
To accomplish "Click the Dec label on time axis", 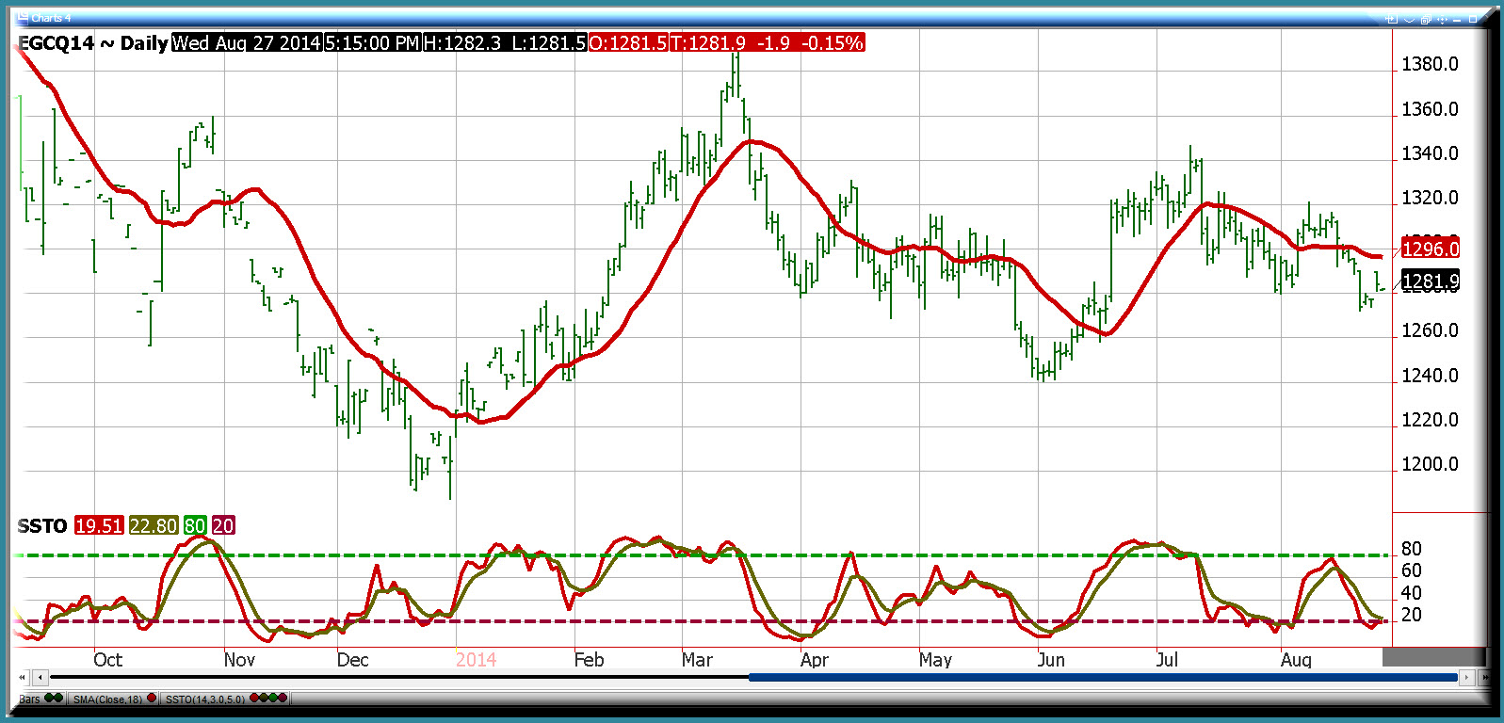I will pyautogui.click(x=353, y=660).
